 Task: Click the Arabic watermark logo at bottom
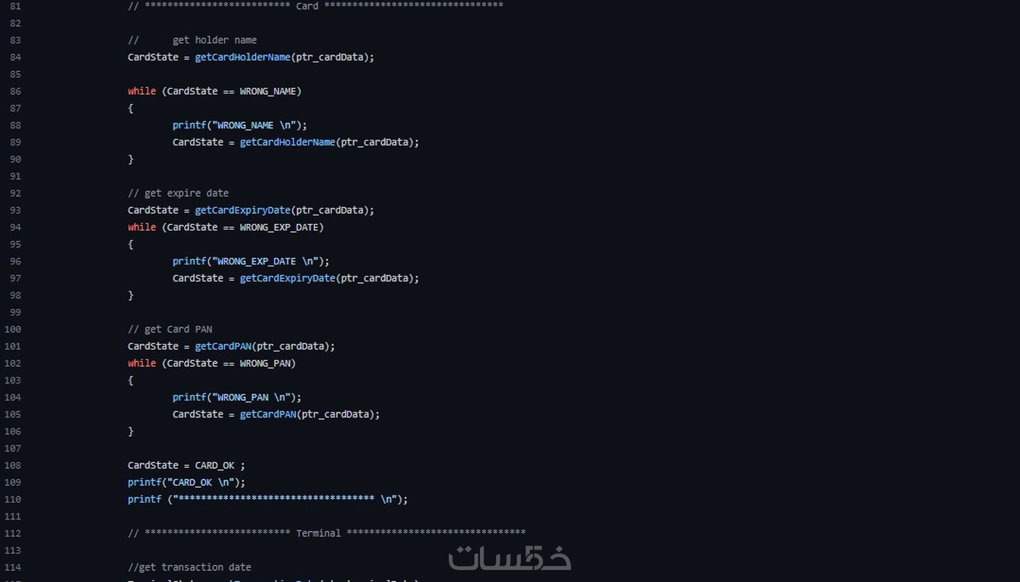point(509,558)
